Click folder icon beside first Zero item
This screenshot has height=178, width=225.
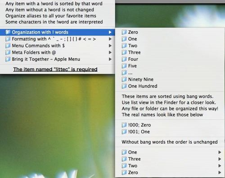click(x=124, y=32)
